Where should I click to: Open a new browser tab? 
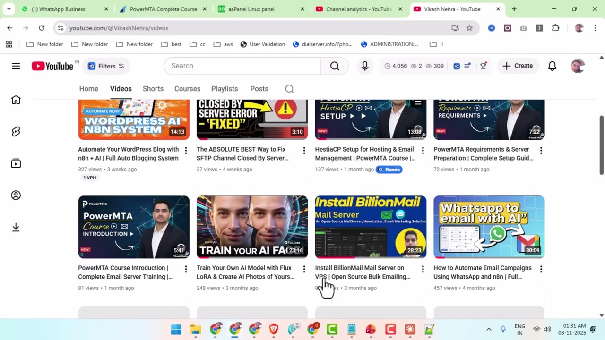click(514, 9)
